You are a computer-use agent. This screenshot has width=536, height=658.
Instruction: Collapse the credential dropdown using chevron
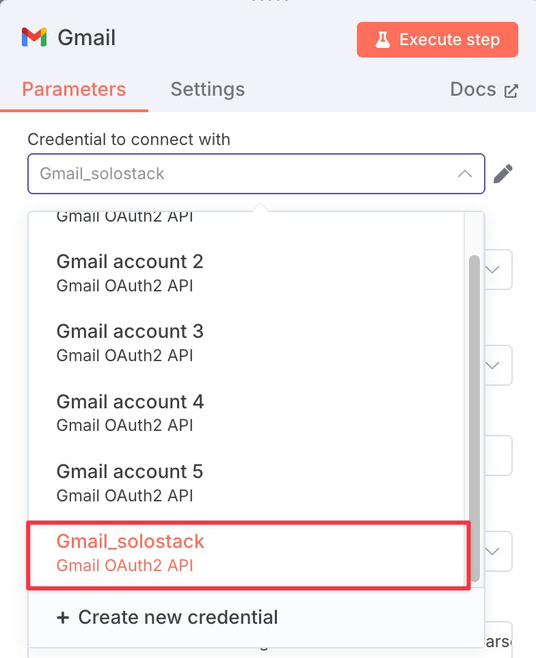(x=465, y=174)
